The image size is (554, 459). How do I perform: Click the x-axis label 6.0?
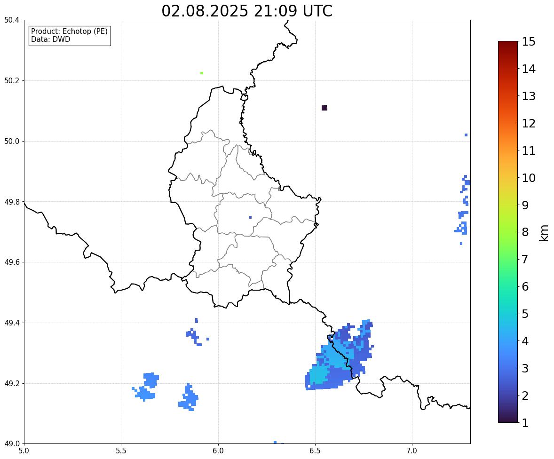point(218,451)
